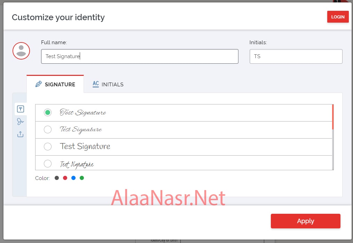
Task: Pick the blue signature color
Action: [73, 178]
